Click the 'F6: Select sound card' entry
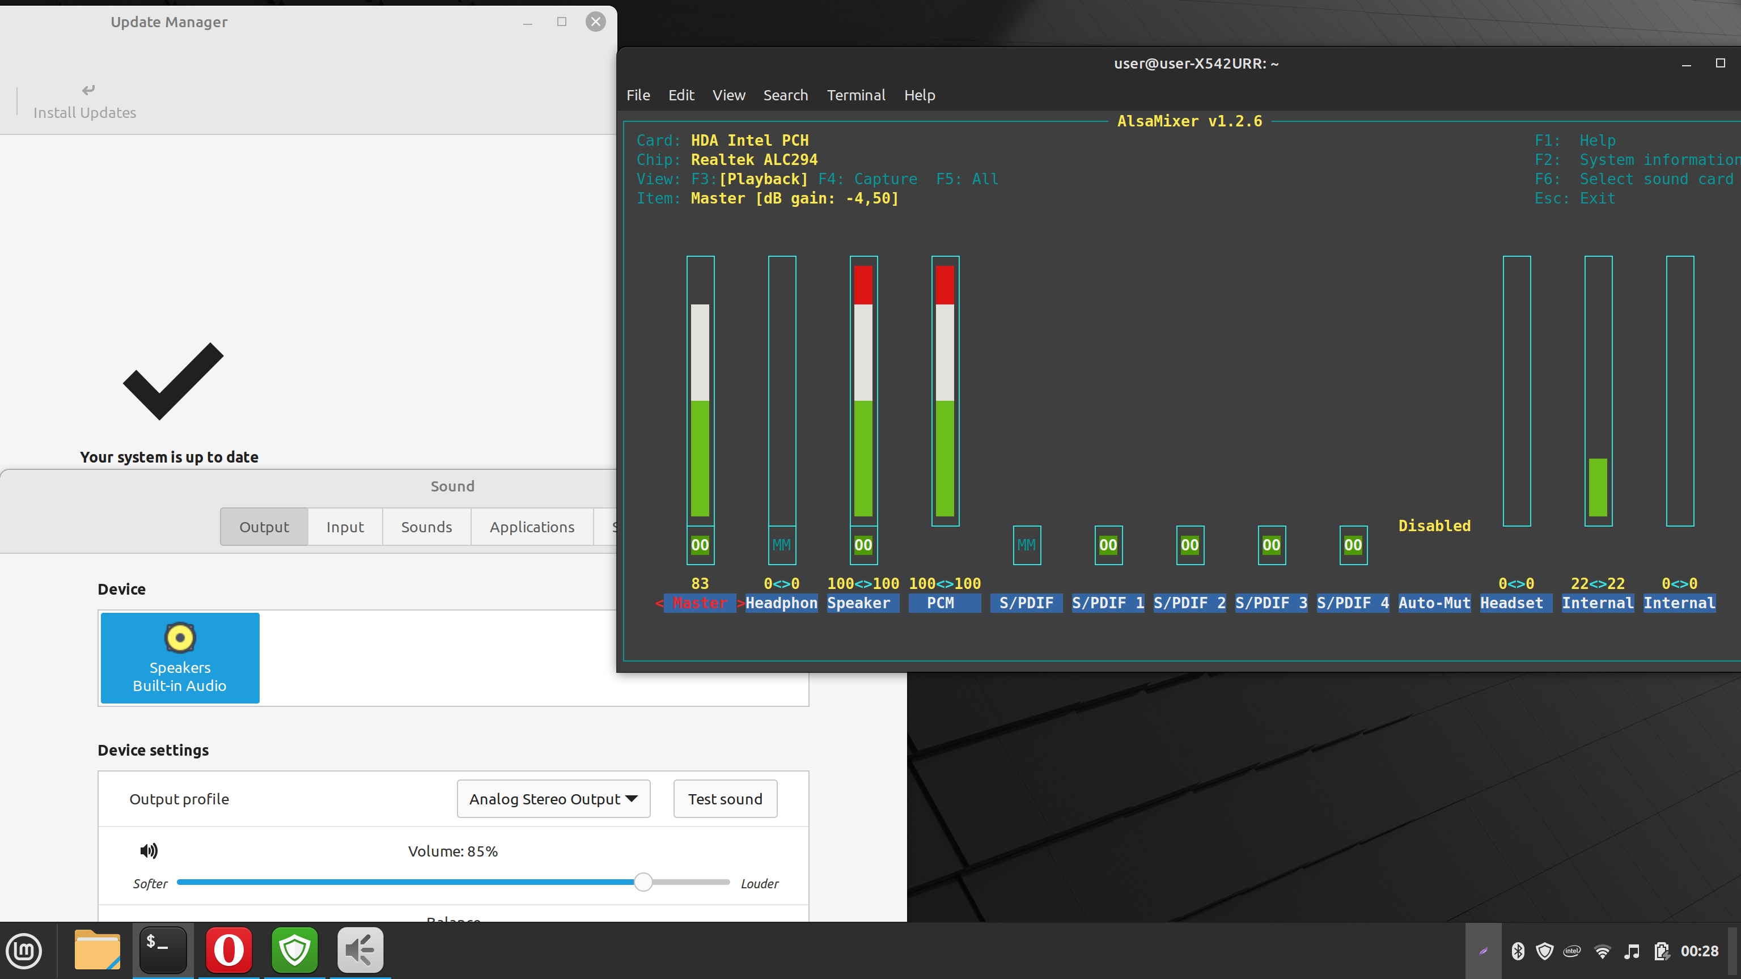The width and height of the screenshot is (1741, 979). (1633, 179)
